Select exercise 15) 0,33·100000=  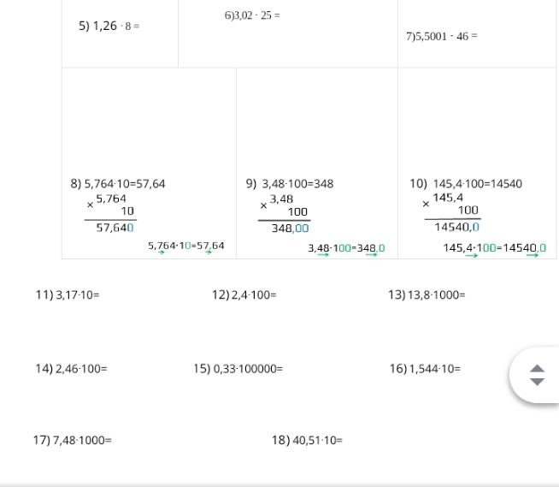[x=238, y=369]
